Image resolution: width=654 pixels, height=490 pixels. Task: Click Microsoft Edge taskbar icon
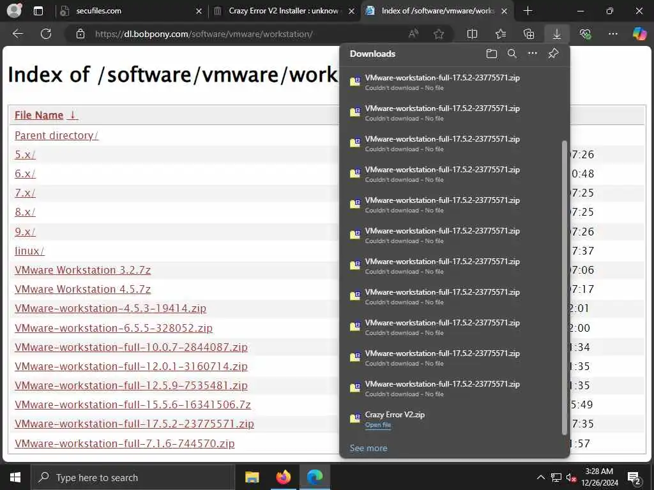(314, 477)
